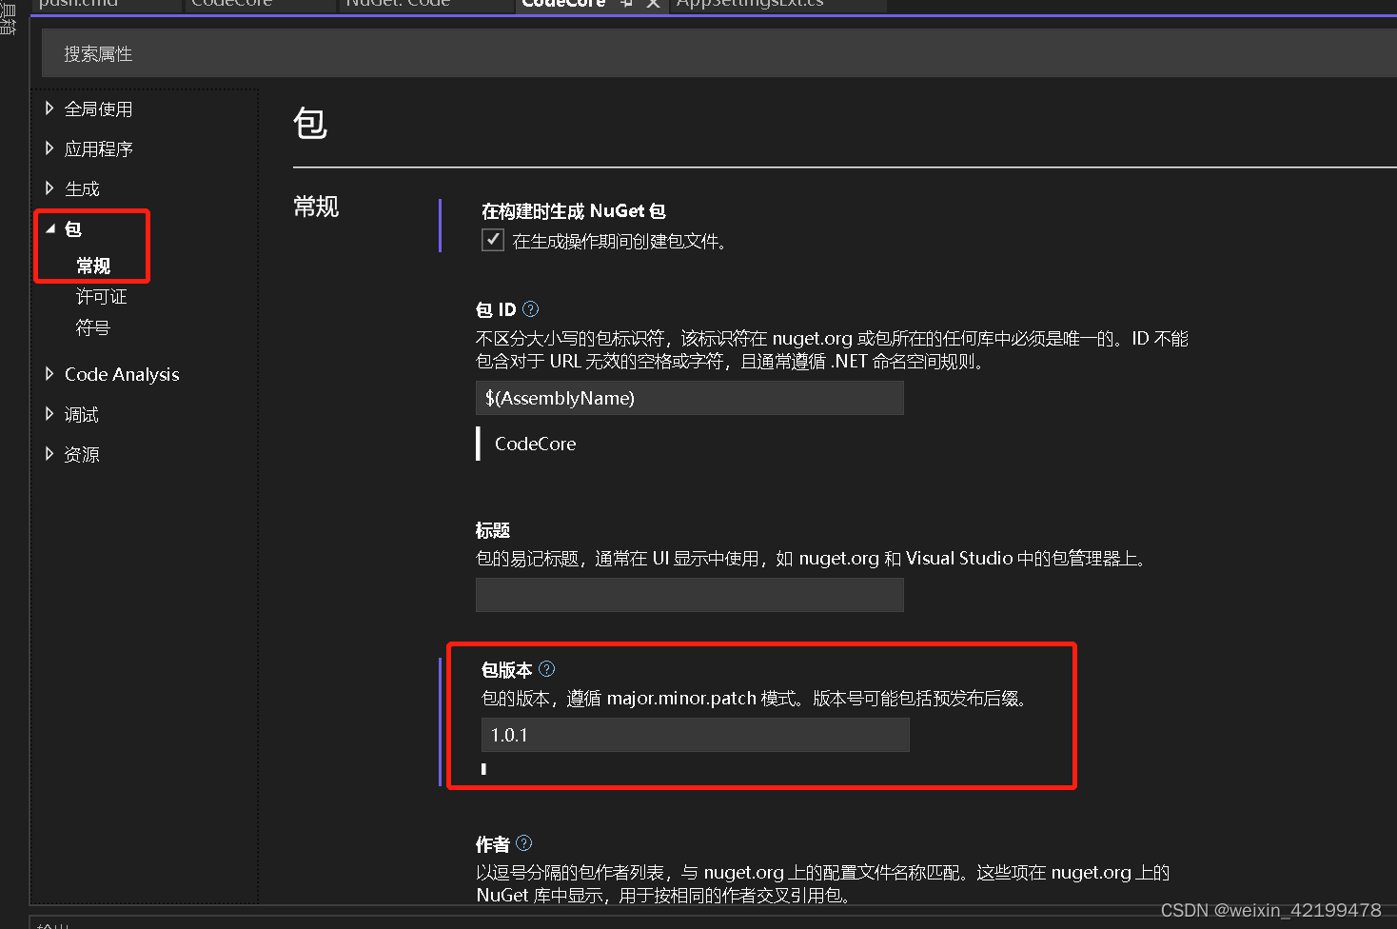Open help icon next to 包版本
This screenshot has height=929, width=1397.
(x=546, y=668)
